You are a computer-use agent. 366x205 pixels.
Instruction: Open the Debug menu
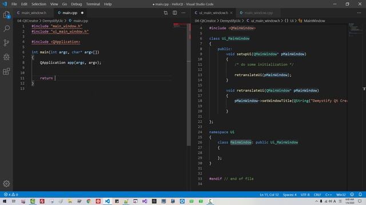(x=76, y=4)
